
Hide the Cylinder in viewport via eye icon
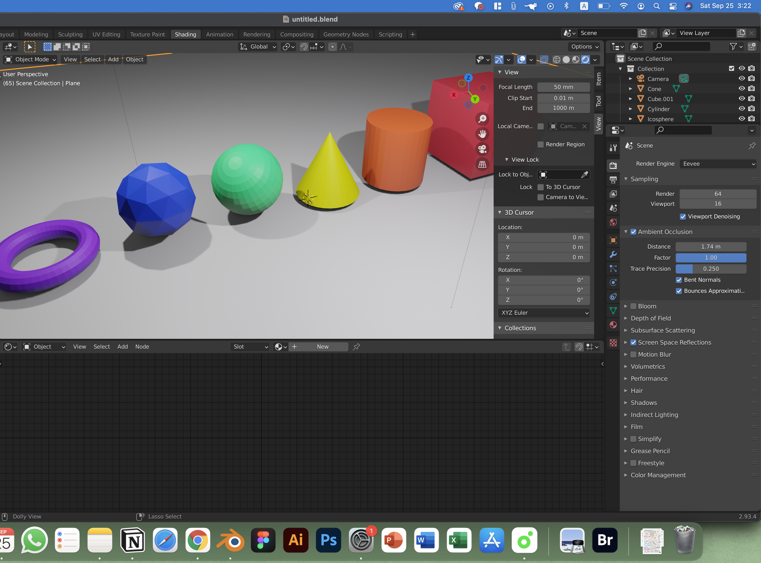point(742,109)
